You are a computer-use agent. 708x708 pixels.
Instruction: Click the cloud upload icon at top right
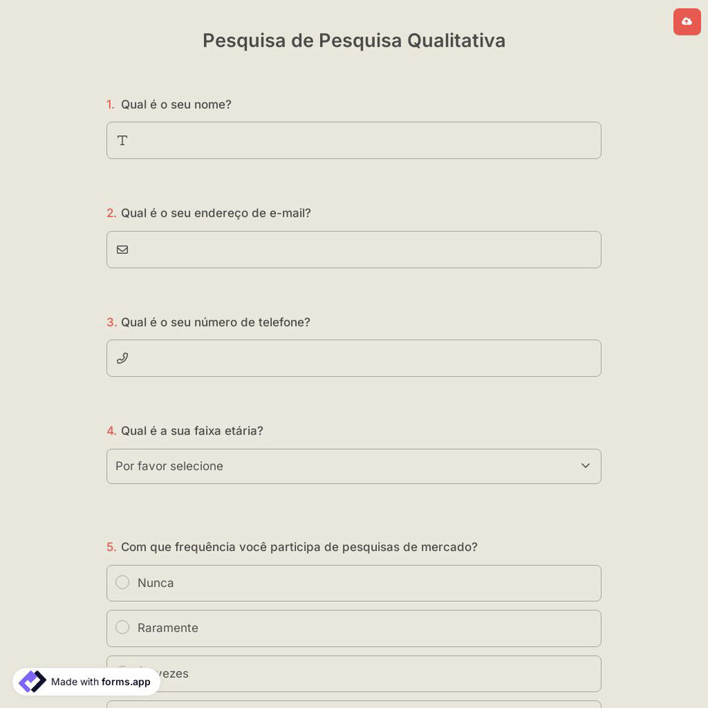(x=687, y=21)
